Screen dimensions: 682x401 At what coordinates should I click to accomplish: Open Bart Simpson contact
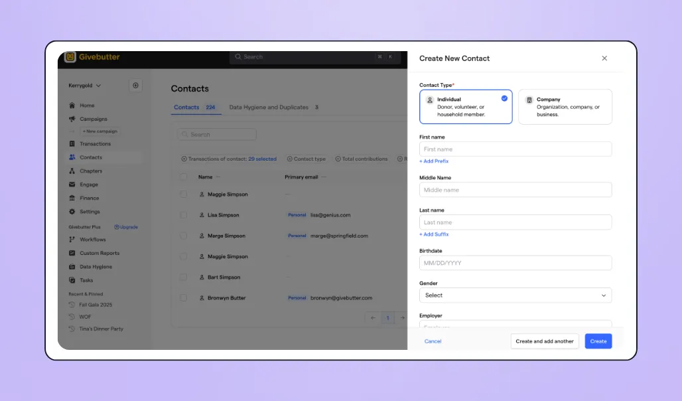(224, 277)
